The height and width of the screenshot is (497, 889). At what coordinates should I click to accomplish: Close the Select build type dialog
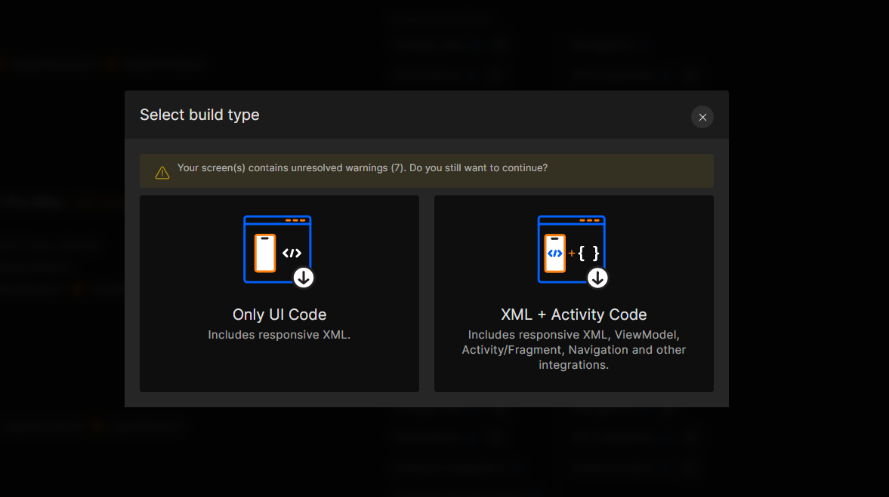(702, 117)
